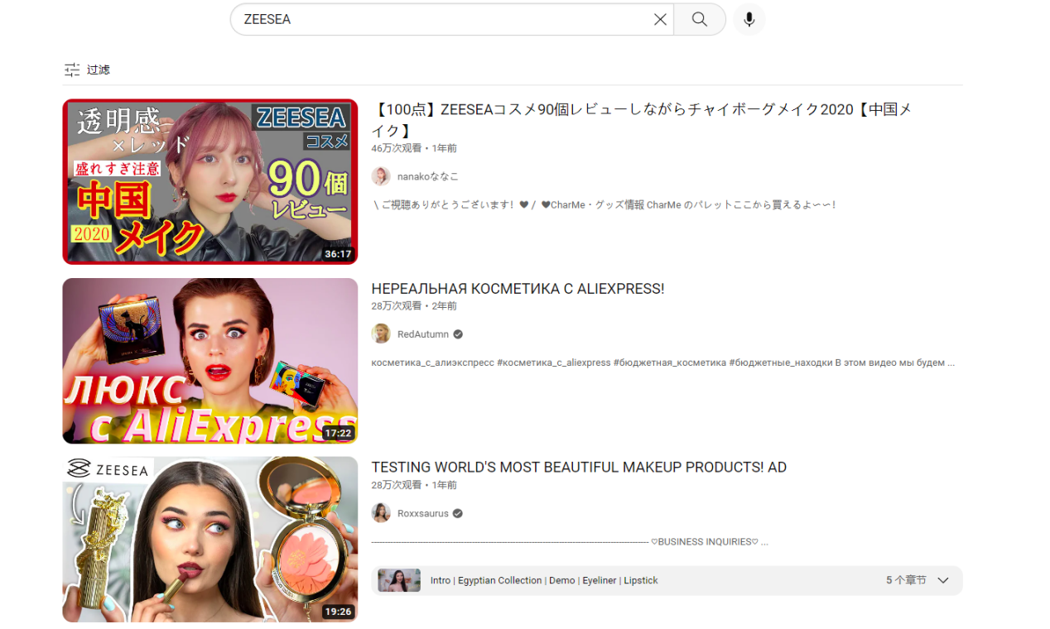Clear the ZEESEA search text with X
This screenshot has height=629, width=1050.
(x=660, y=19)
